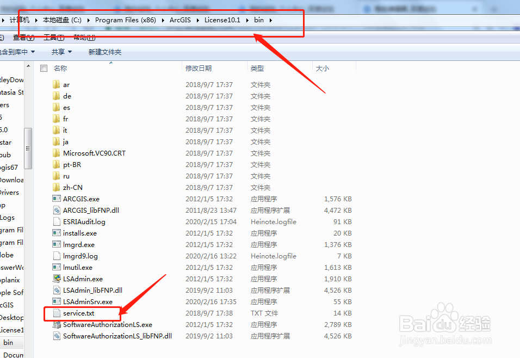Click the 2020/2/16 17:35 date of LSAdminSrv.exe
520x358 pixels.
211,301
